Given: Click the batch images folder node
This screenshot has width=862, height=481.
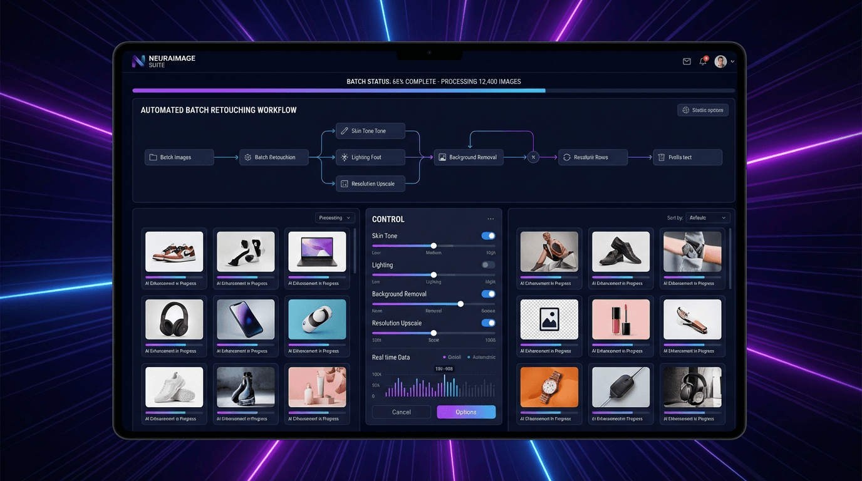Looking at the screenshot, I should 179,157.
